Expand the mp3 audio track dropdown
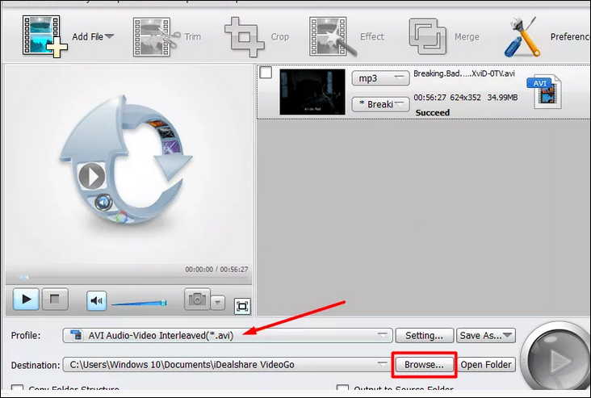This screenshot has height=398, width=591. coord(381,78)
